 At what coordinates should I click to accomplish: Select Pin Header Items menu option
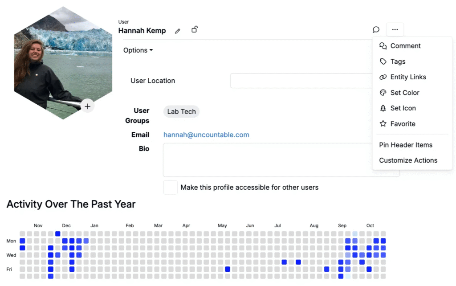tap(405, 145)
